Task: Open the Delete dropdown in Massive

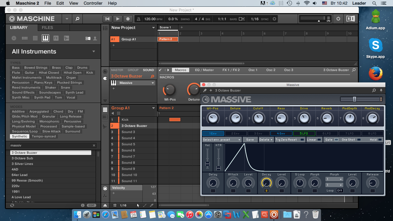Action: (x=266, y=140)
